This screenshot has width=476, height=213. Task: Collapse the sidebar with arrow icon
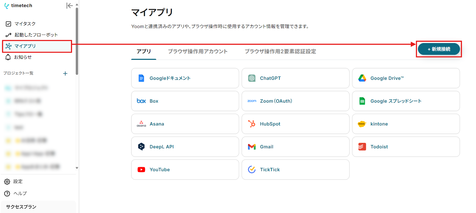point(69,6)
